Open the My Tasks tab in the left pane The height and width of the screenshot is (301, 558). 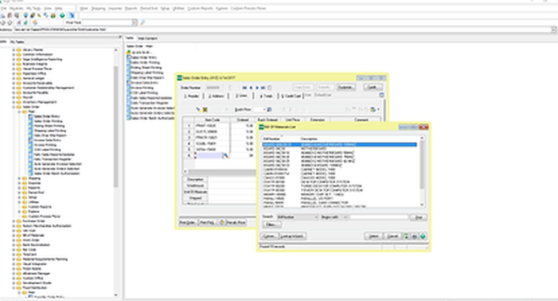[x=17, y=42]
